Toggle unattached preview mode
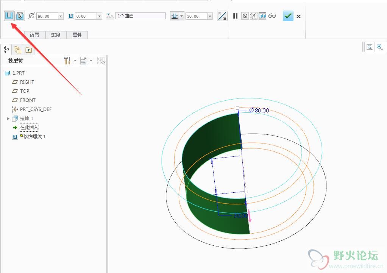 (254, 16)
